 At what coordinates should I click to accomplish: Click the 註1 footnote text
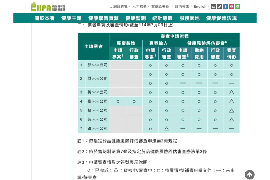pos(127,141)
